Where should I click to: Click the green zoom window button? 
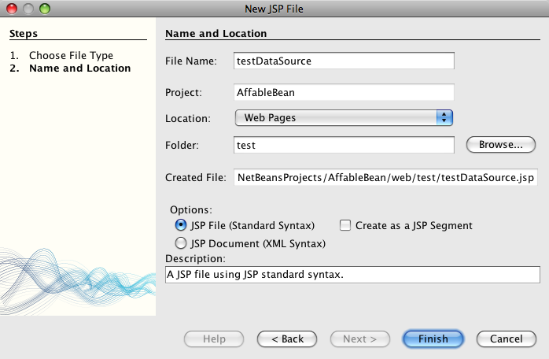coord(44,9)
